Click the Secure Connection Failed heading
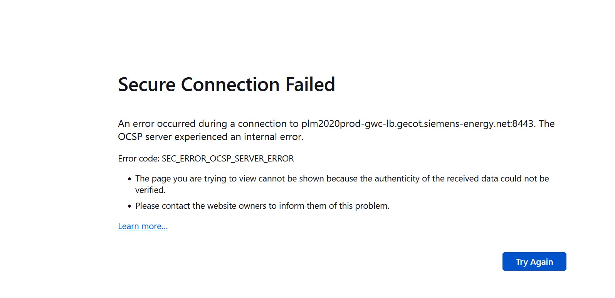The height and width of the screenshot is (298, 615). pos(226,85)
